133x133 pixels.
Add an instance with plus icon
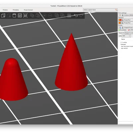(x=45, y=16)
